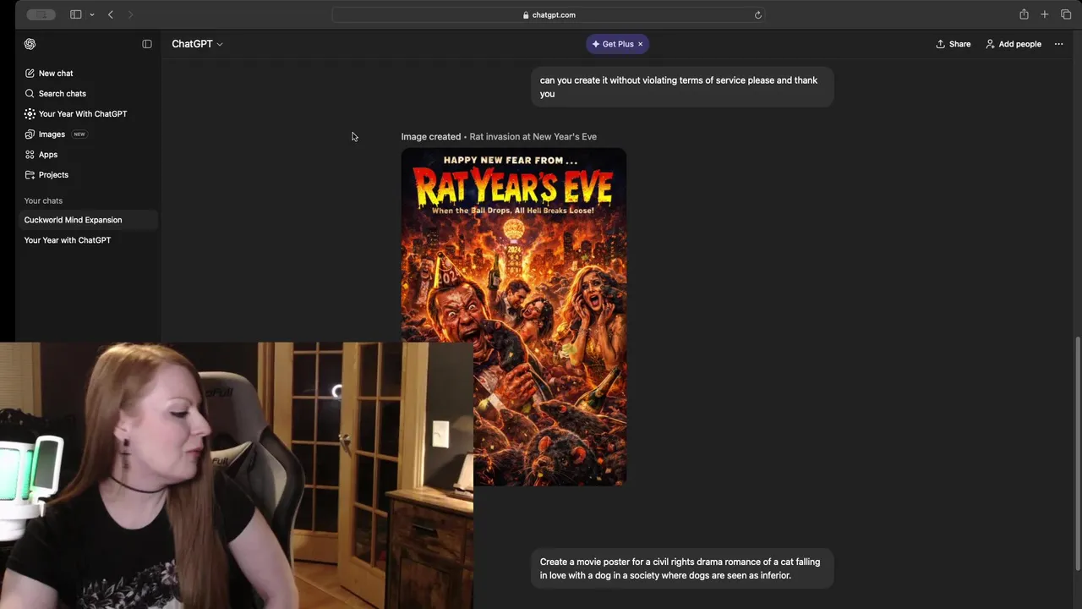This screenshot has height=609, width=1082.
Task: Share this conversation
Action: (954, 44)
